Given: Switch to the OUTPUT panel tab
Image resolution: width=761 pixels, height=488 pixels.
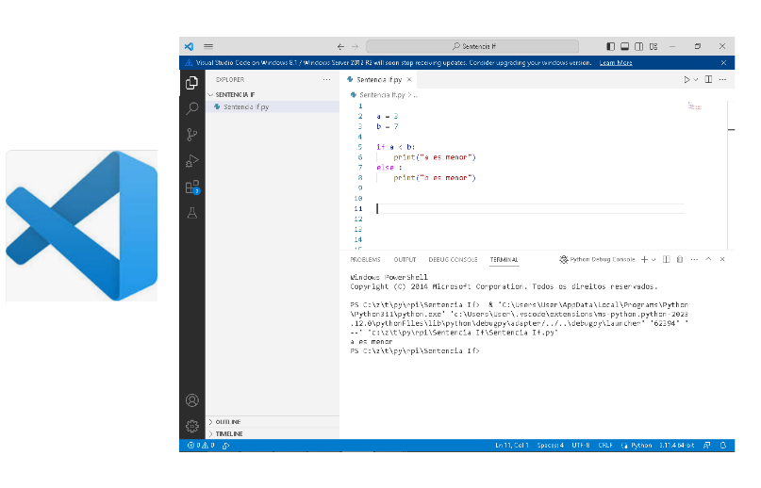Looking at the screenshot, I should click(x=405, y=259).
